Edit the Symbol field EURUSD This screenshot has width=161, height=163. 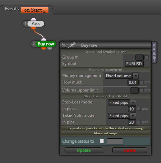[x=134, y=64]
